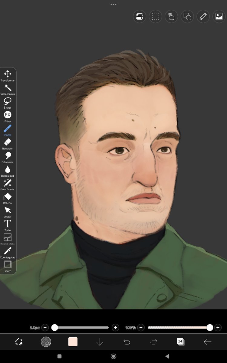The width and height of the screenshot is (227, 363).
Task: Decrease opacity with minus button
Action: point(141,327)
